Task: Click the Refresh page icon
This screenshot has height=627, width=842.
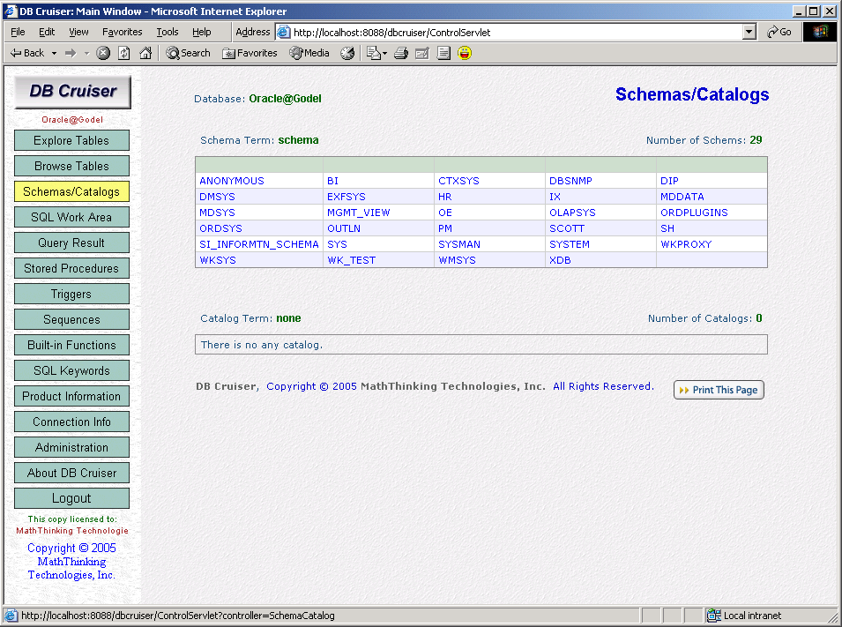Action: (124, 53)
